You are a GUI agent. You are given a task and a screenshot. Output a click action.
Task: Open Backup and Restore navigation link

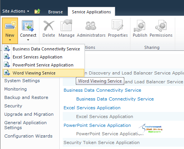(x=26, y=97)
